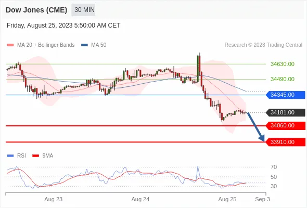
Task: Click the 34630.00 resistance level label
Action: coord(283,64)
